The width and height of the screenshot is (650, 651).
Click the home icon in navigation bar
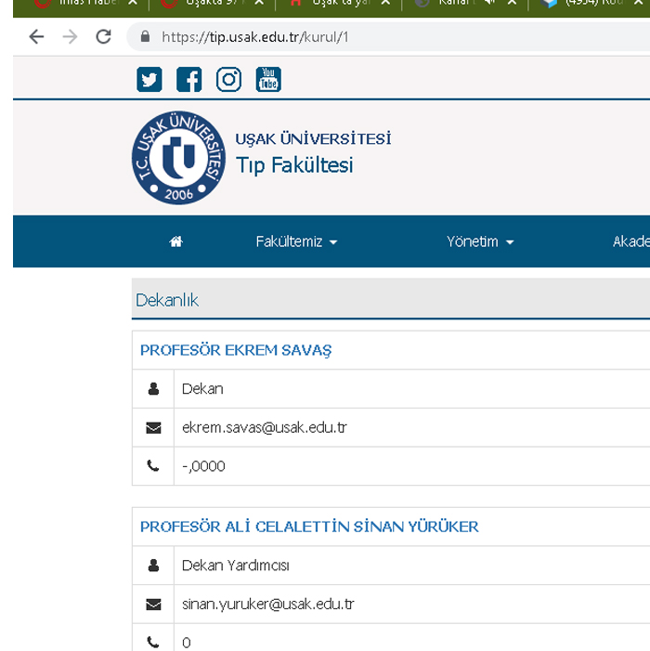pyautogui.click(x=176, y=241)
